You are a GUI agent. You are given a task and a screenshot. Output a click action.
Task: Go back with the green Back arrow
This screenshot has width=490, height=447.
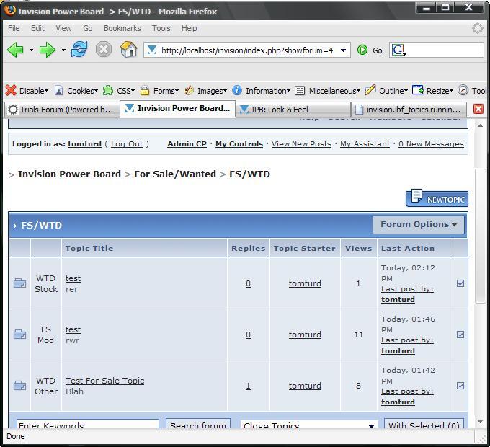coord(15,50)
